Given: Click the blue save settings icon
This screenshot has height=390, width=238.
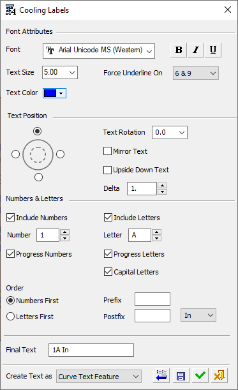Looking at the screenshot, I should [x=181, y=375].
